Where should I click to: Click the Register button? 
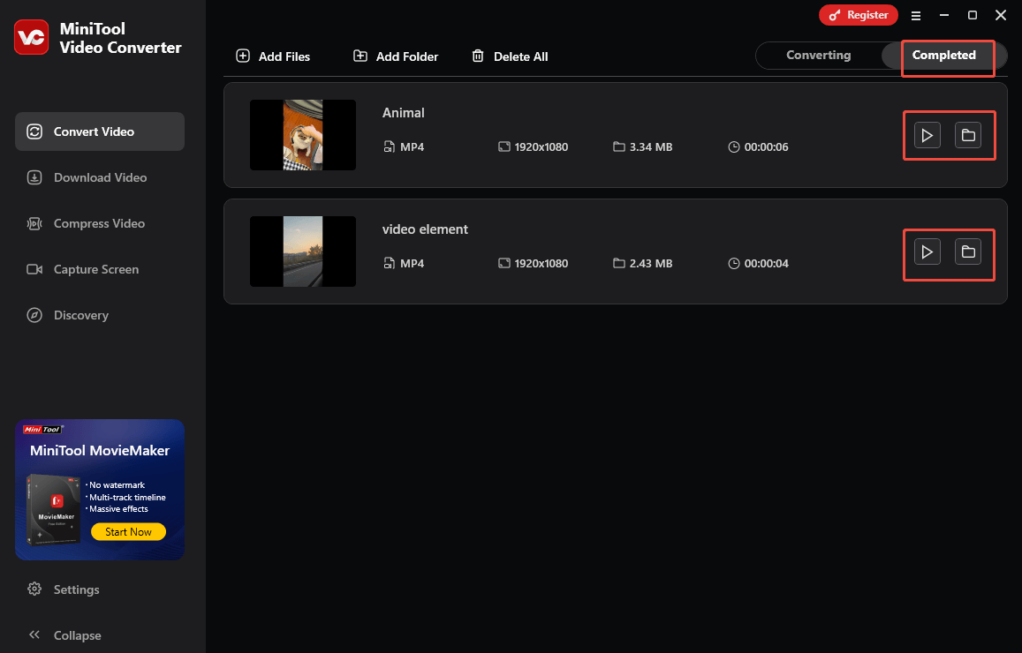859,15
